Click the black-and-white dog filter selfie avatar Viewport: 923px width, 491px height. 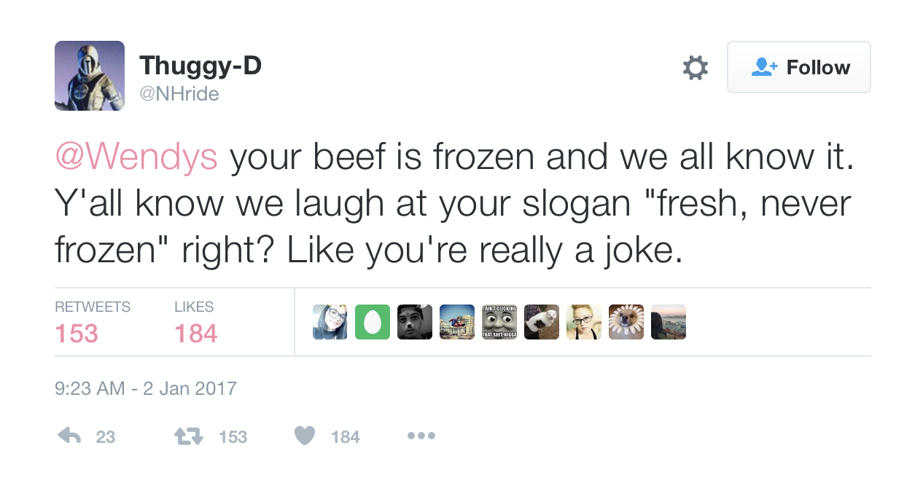(415, 322)
